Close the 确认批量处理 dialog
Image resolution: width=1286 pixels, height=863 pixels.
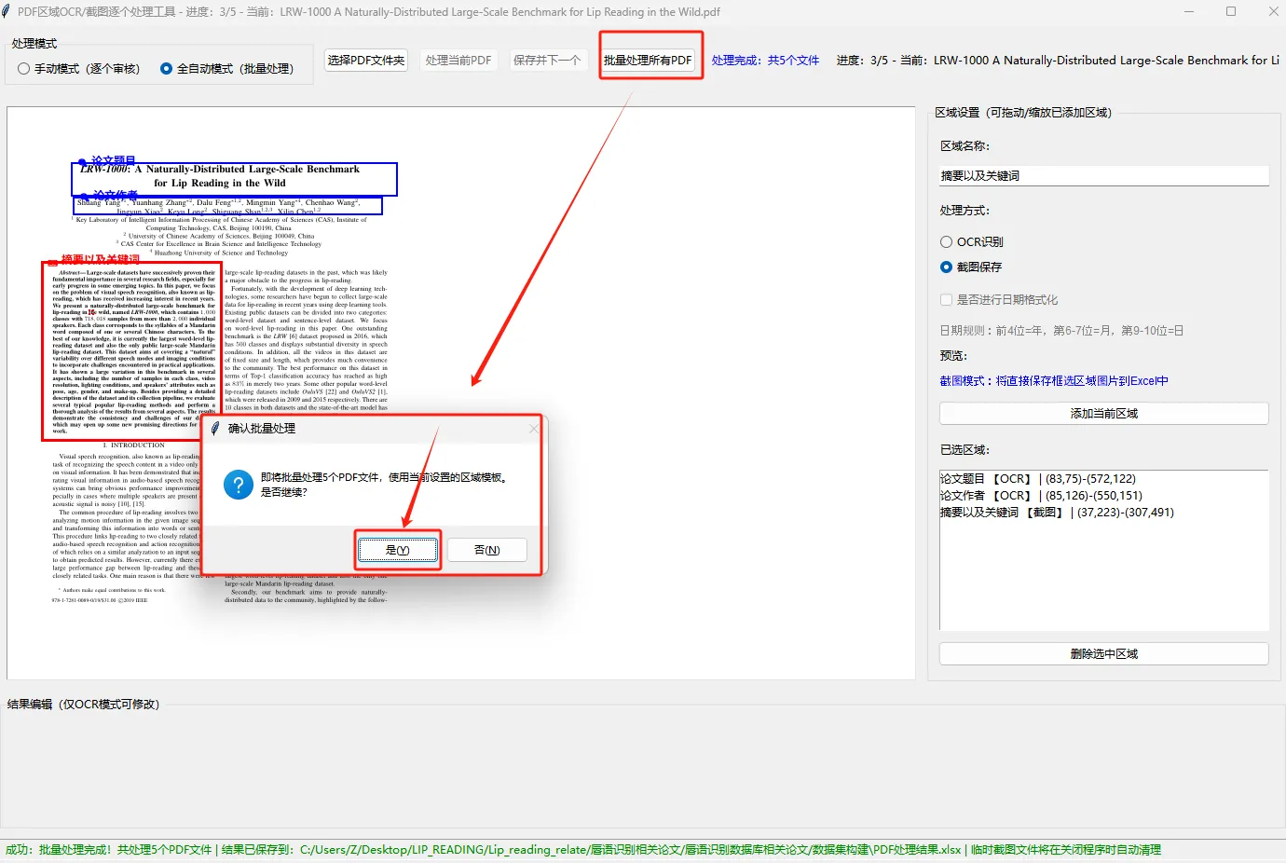click(533, 428)
